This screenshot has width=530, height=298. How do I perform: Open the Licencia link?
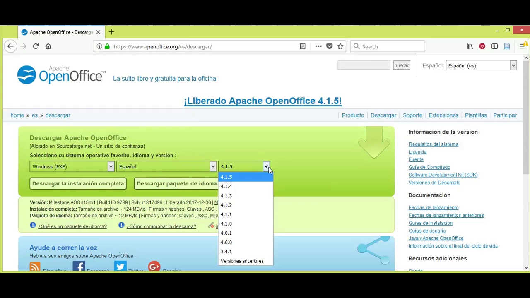pyautogui.click(x=417, y=152)
